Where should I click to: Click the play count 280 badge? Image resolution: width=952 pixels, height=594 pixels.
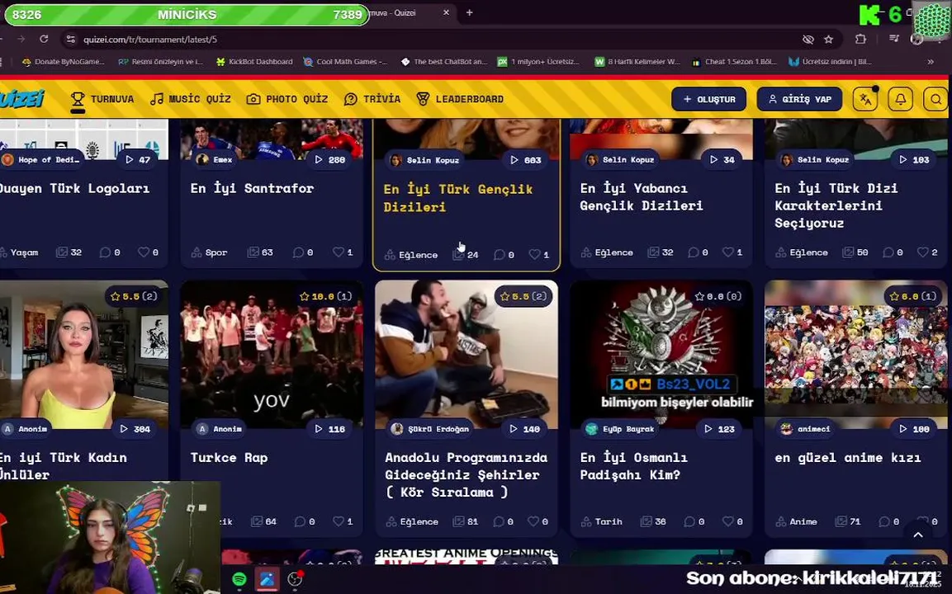[x=330, y=159]
